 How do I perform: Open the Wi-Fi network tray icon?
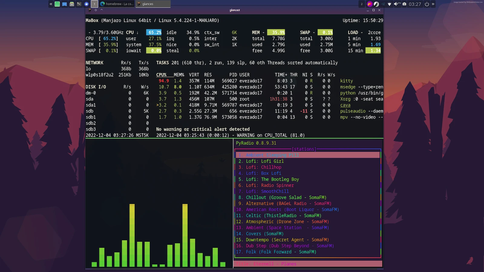click(x=389, y=4)
